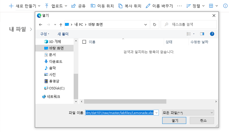Sort by the 상태 column header
229x132 pixels.
tap(169, 42)
